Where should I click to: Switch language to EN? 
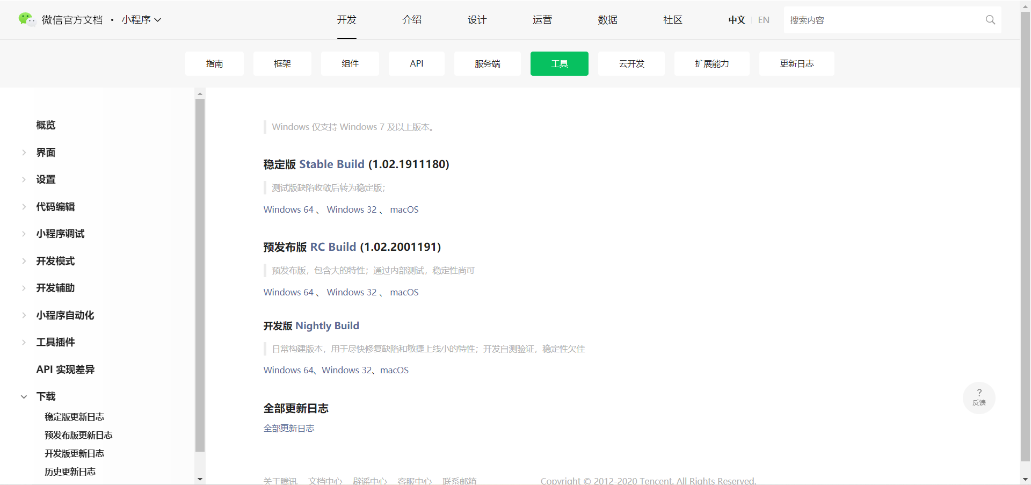click(764, 20)
